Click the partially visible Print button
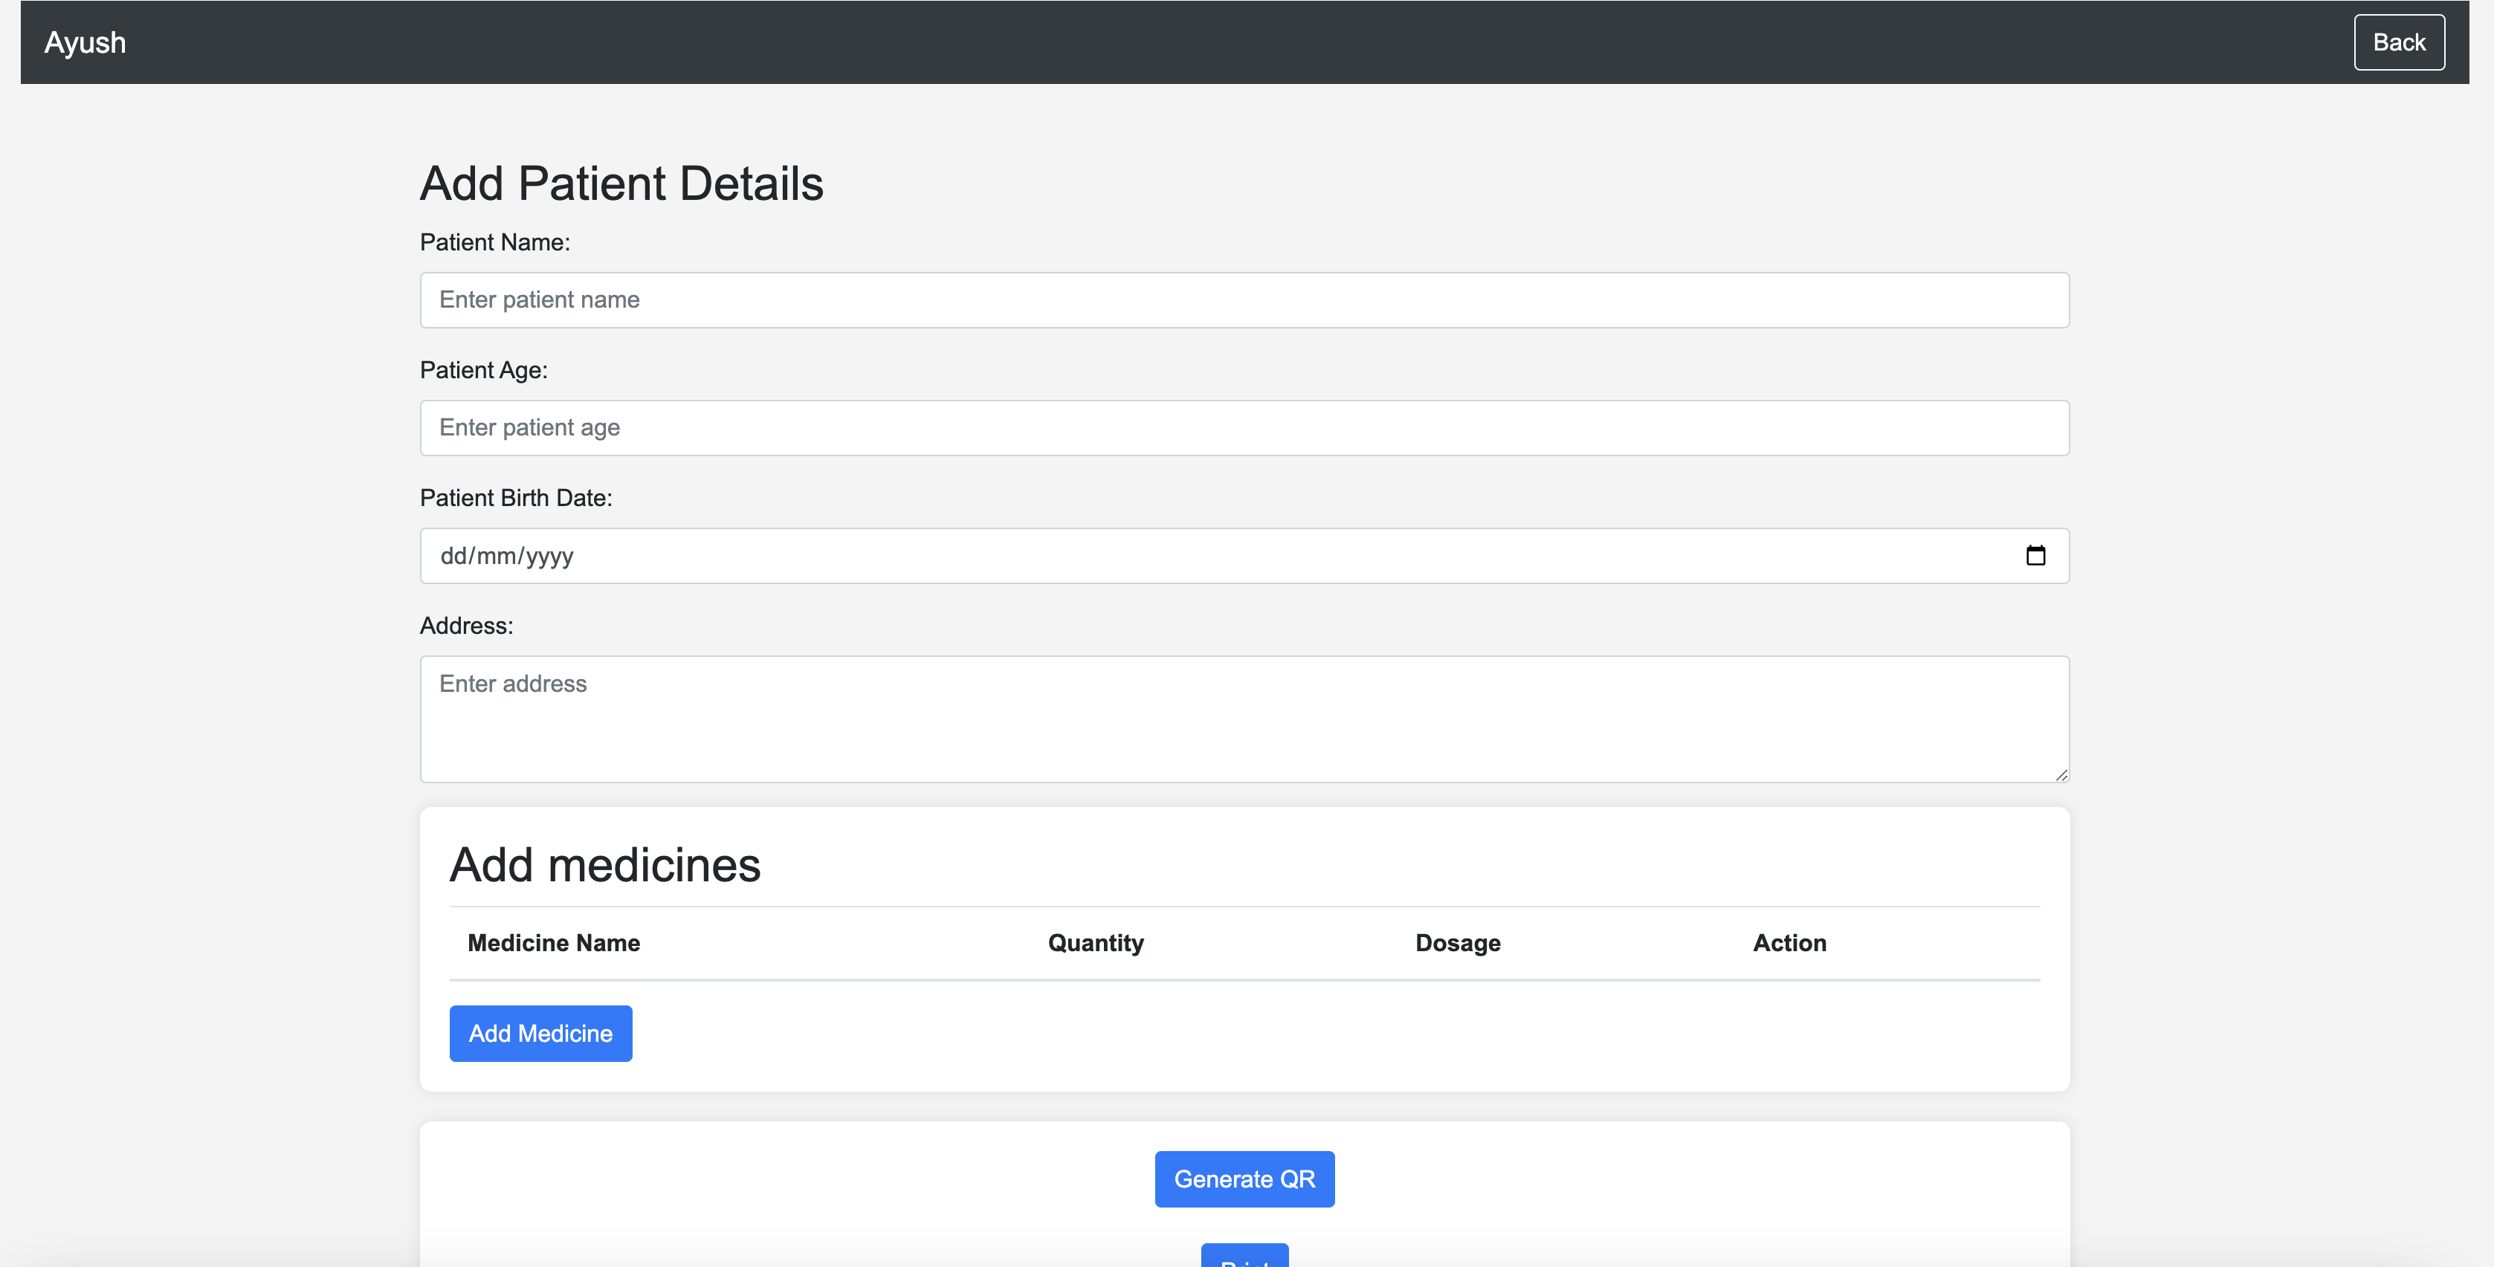Image resolution: width=2494 pixels, height=1267 pixels. [x=1244, y=1257]
